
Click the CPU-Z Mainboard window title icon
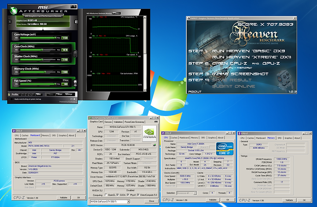coord(14,131)
